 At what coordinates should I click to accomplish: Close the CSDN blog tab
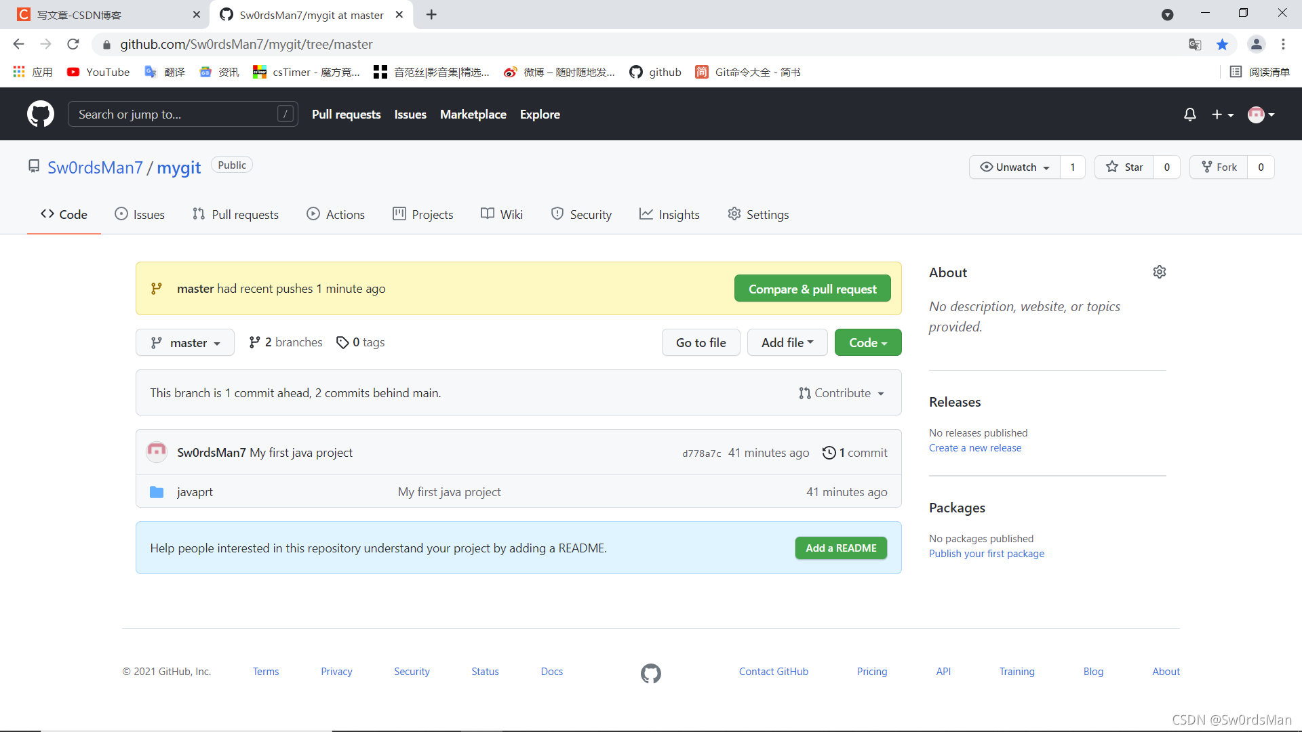click(x=197, y=14)
